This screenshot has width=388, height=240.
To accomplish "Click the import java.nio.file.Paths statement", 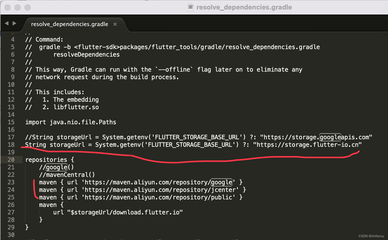I will point(70,122).
